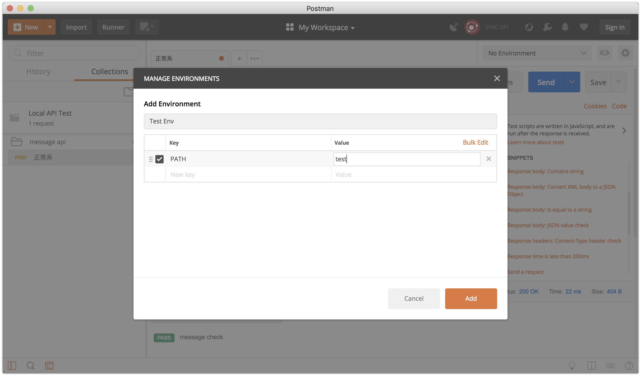Toggle the sidebar icon in status bar
The height and width of the screenshot is (376, 641).
tap(12, 366)
